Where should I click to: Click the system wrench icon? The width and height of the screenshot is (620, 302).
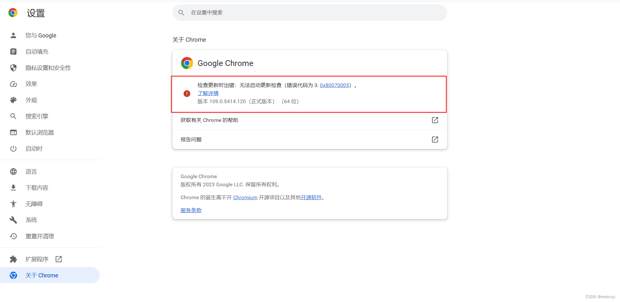click(13, 220)
